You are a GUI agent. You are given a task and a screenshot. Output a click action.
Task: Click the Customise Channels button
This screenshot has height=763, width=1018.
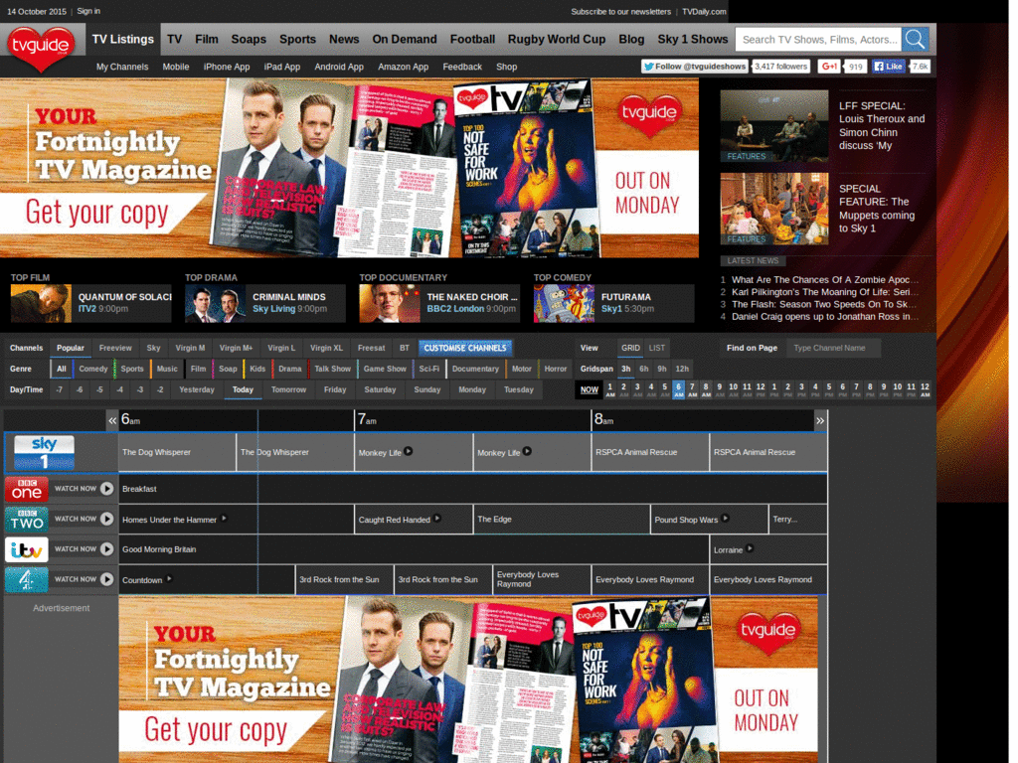465,348
